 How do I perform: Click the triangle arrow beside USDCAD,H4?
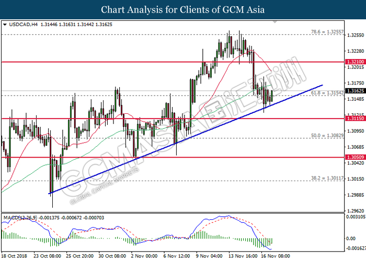[x=5, y=24]
